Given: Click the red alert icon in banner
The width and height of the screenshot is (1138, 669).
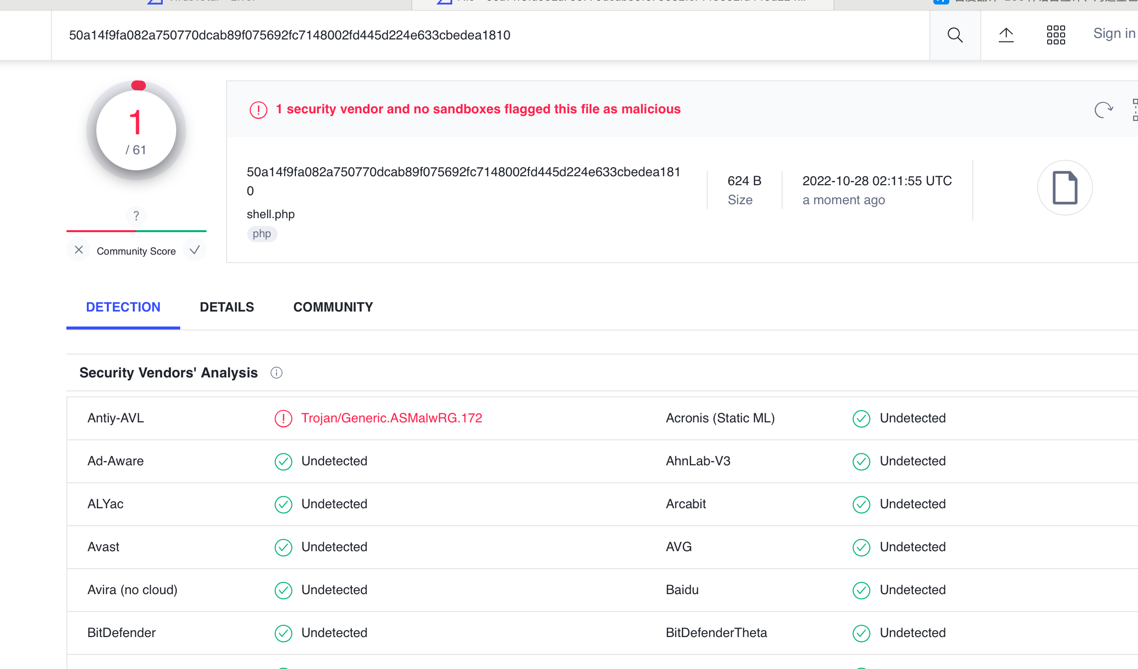Looking at the screenshot, I should tap(259, 110).
